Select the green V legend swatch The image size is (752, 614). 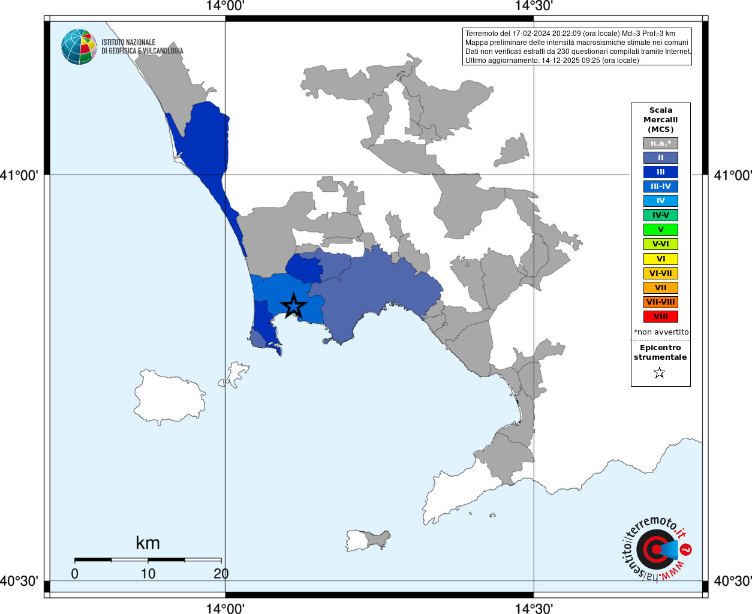click(661, 230)
